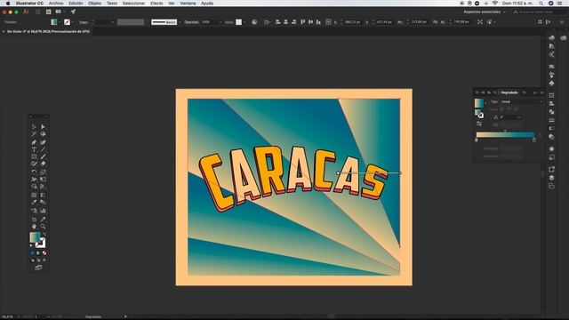Open the Tipo Lineal gradient type dropdown
The width and height of the screenshot is (569, 320).
point(522,101)
